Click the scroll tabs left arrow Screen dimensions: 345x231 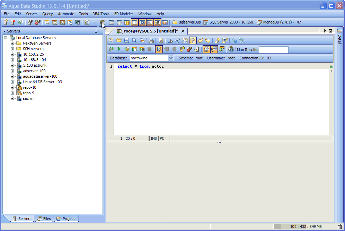(x=319, y=31)
